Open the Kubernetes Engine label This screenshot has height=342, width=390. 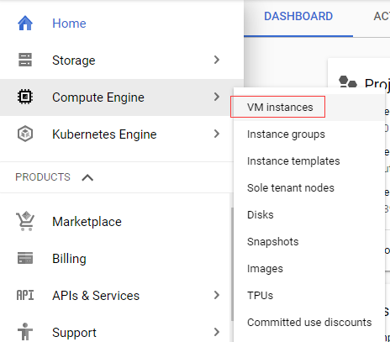pyautogui.click(x=104, y=134)
